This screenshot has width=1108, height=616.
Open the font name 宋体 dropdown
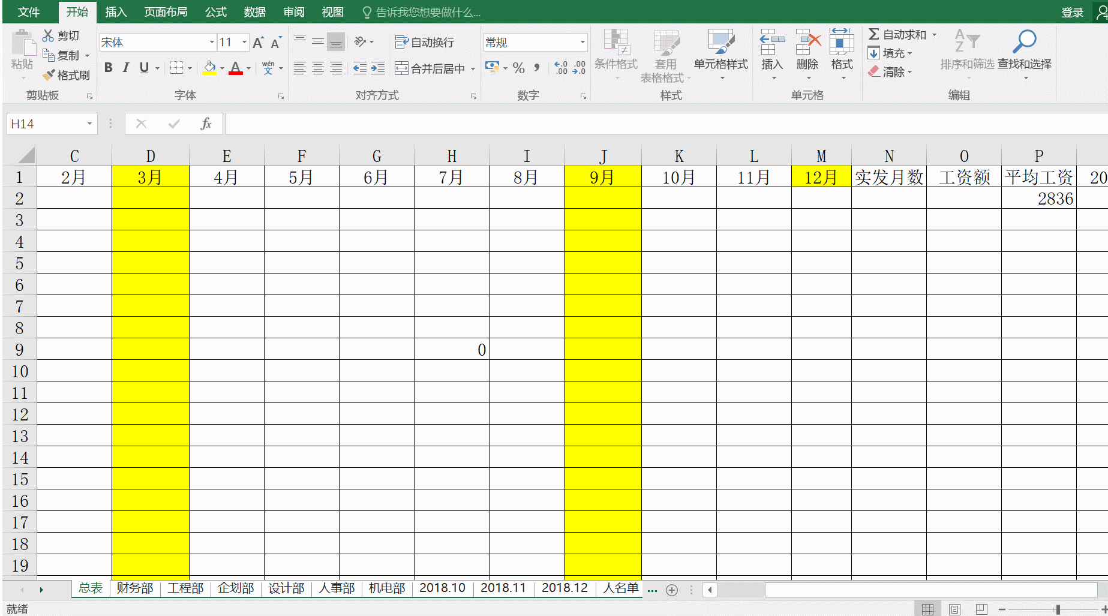[x=212, y=42]
